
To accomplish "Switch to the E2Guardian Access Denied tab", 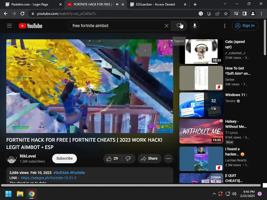I will click(158, 4).
